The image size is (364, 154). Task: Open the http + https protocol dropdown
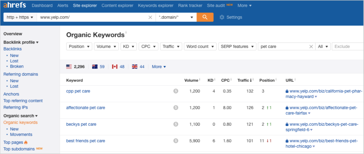click(x=20, y=17)
